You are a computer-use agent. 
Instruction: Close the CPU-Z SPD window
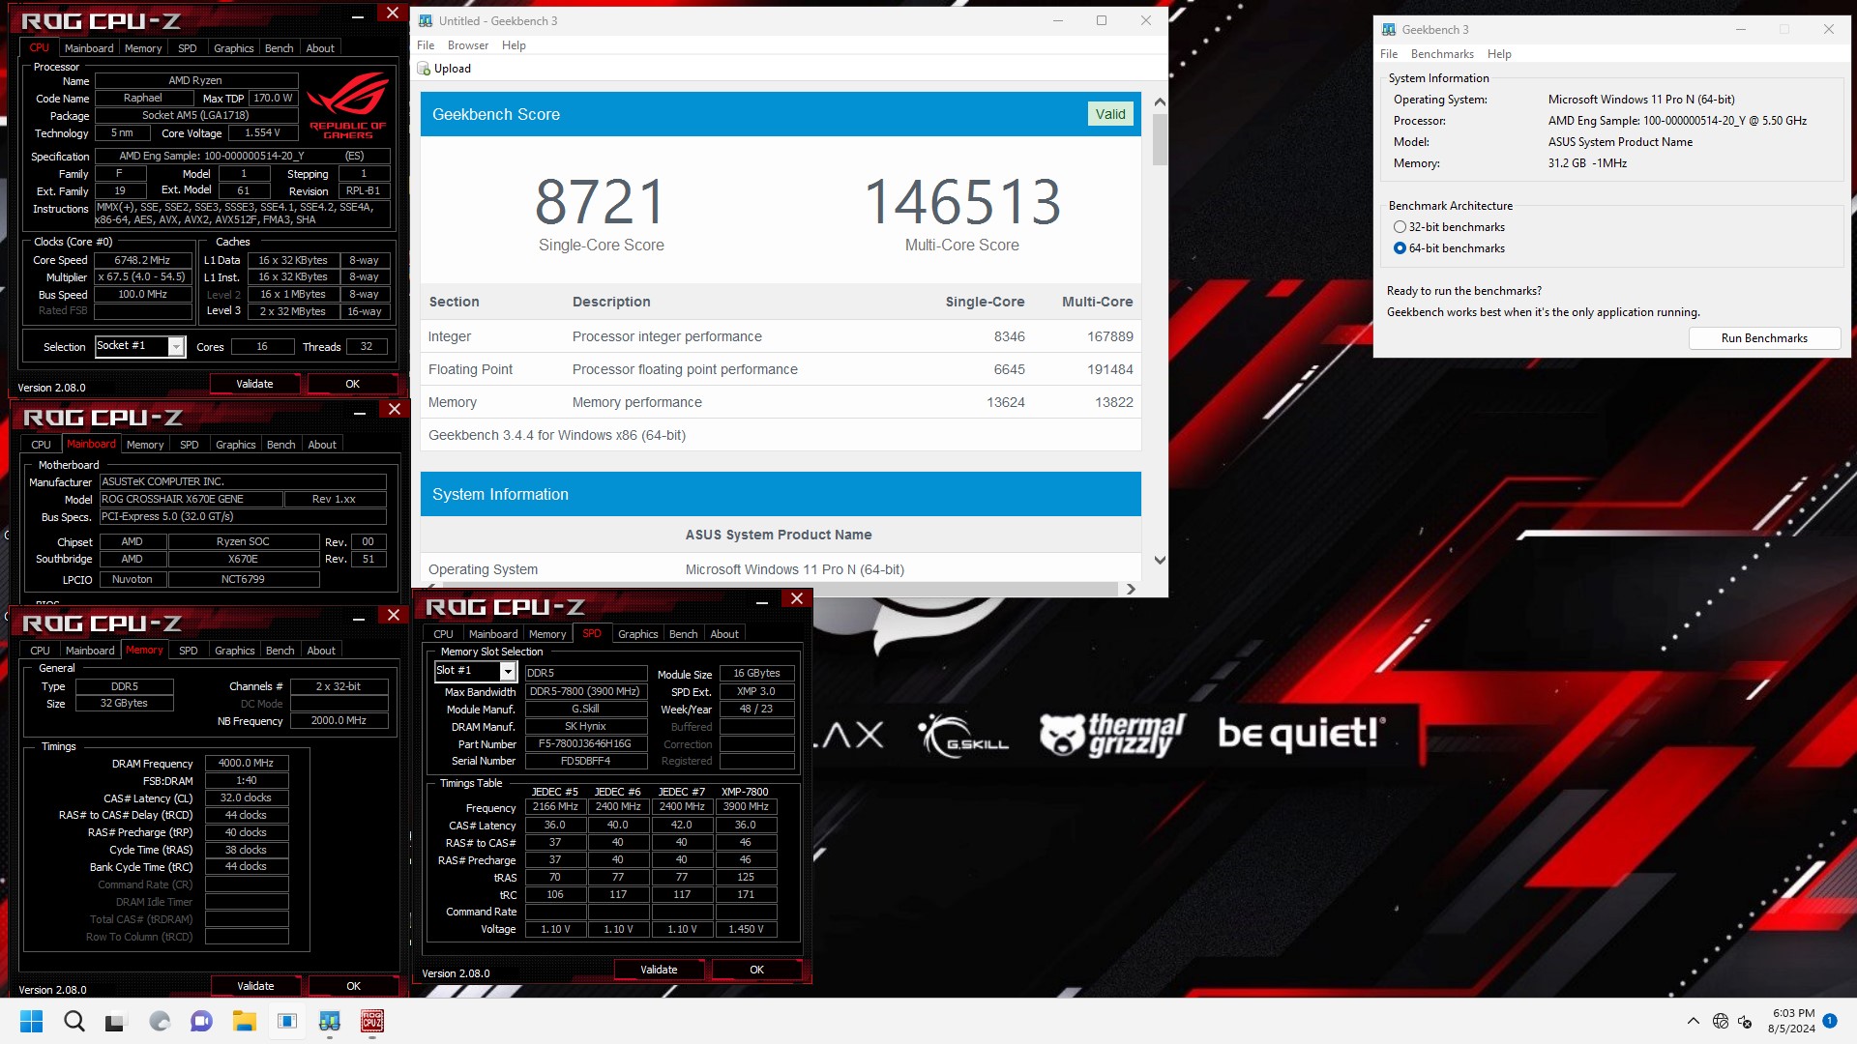[x=797, y=599]
